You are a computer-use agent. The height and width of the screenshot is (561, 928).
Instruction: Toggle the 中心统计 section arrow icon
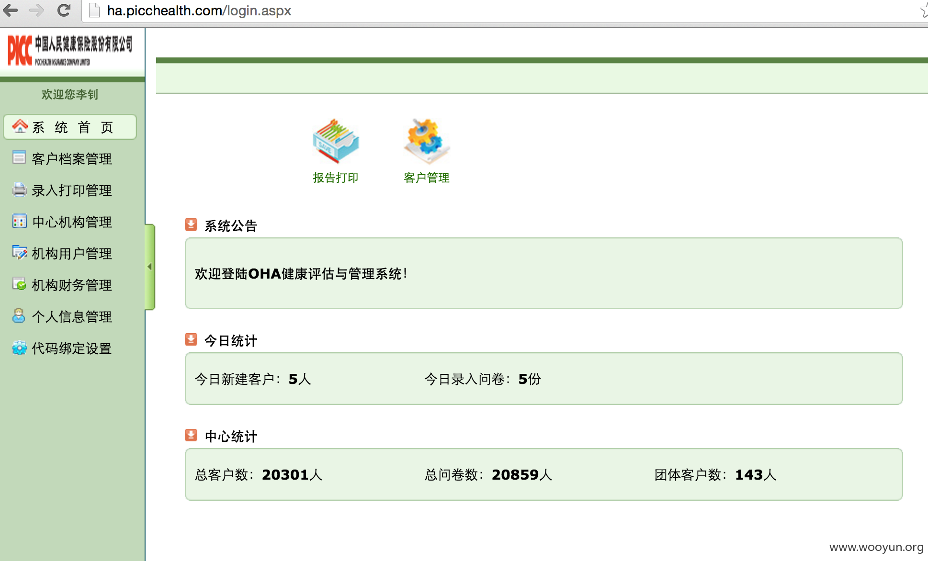coord(191,435)
